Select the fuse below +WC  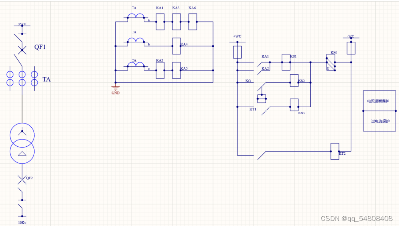click(238, 52)
